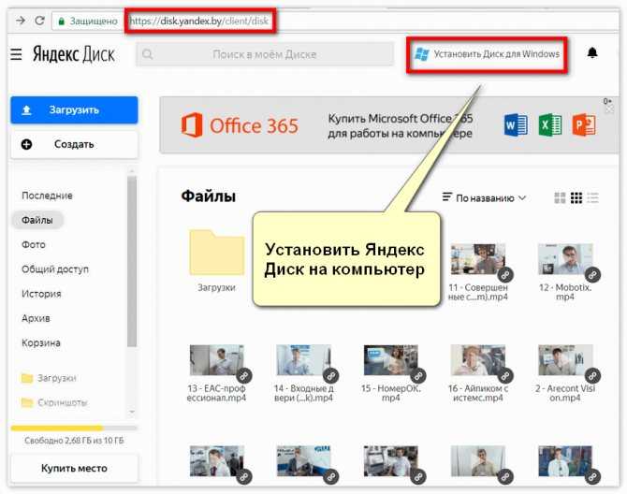
Task: Click the upload arrow icon on Загрузить
Action: [x=26, y=109]
